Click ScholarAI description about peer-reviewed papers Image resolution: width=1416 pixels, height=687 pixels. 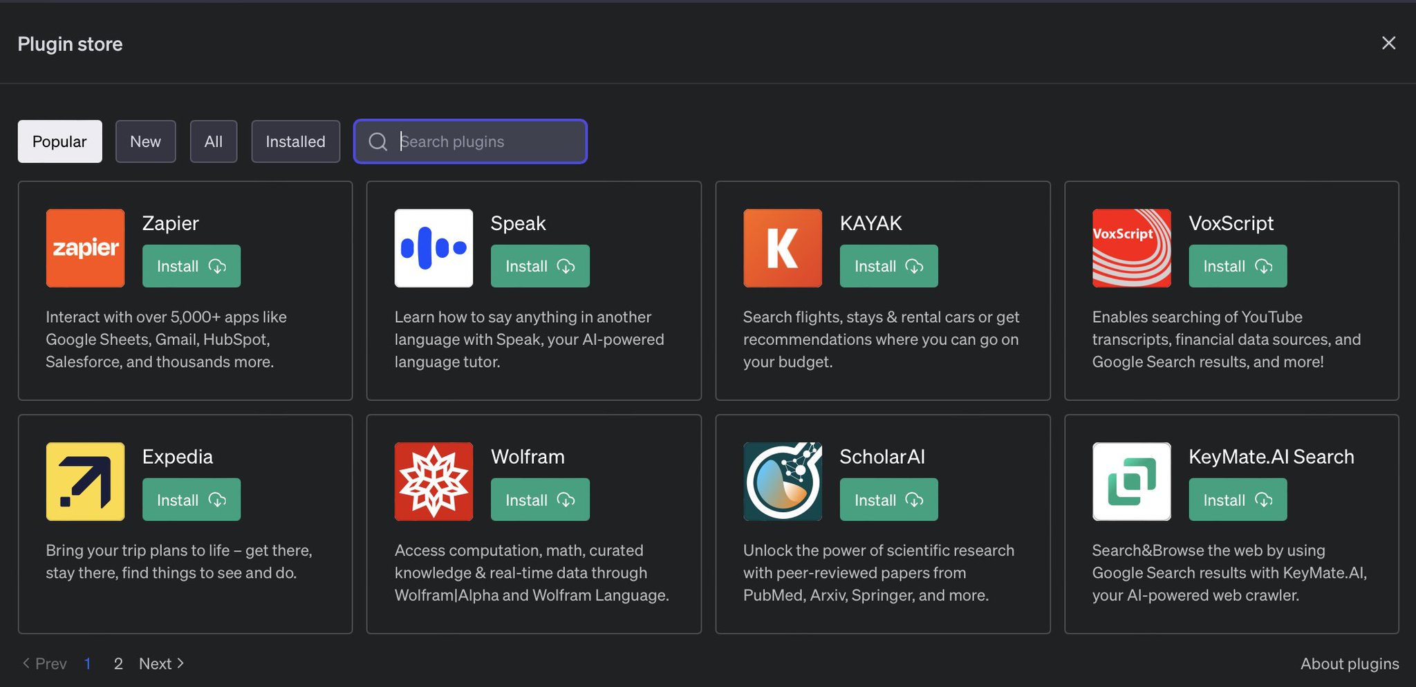[x=879, y=573]
